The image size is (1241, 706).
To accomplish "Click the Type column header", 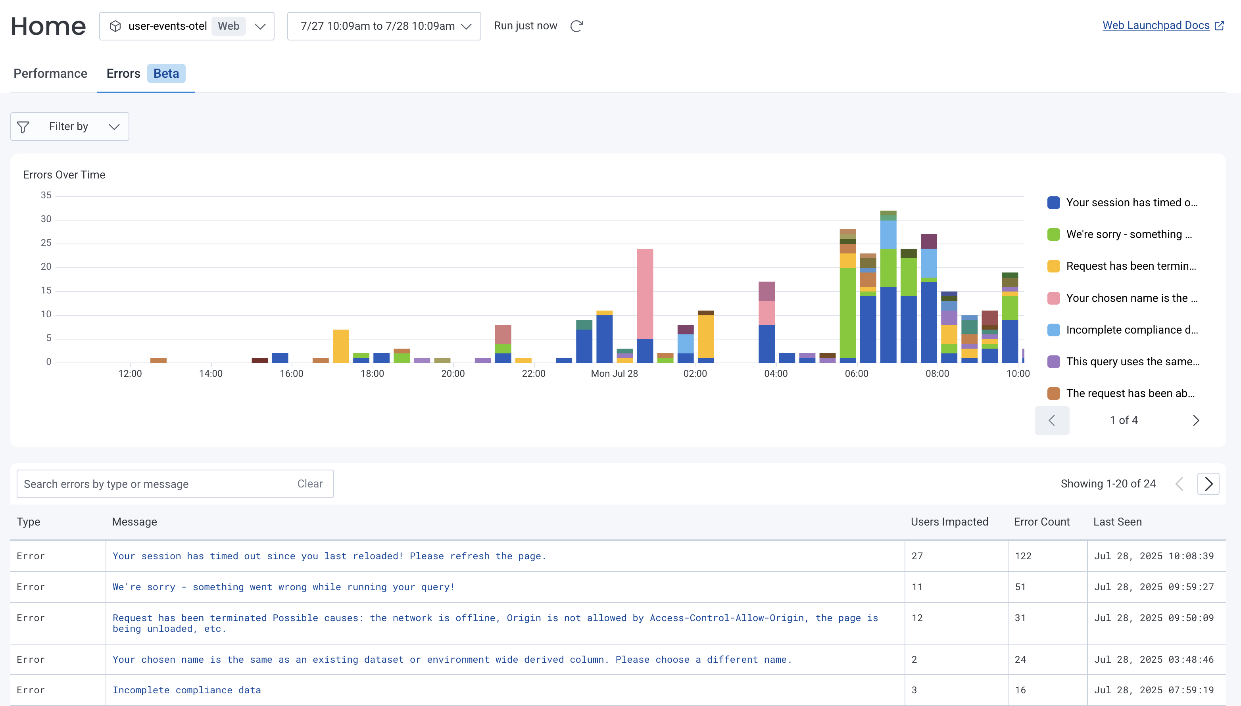I will 29,522.
